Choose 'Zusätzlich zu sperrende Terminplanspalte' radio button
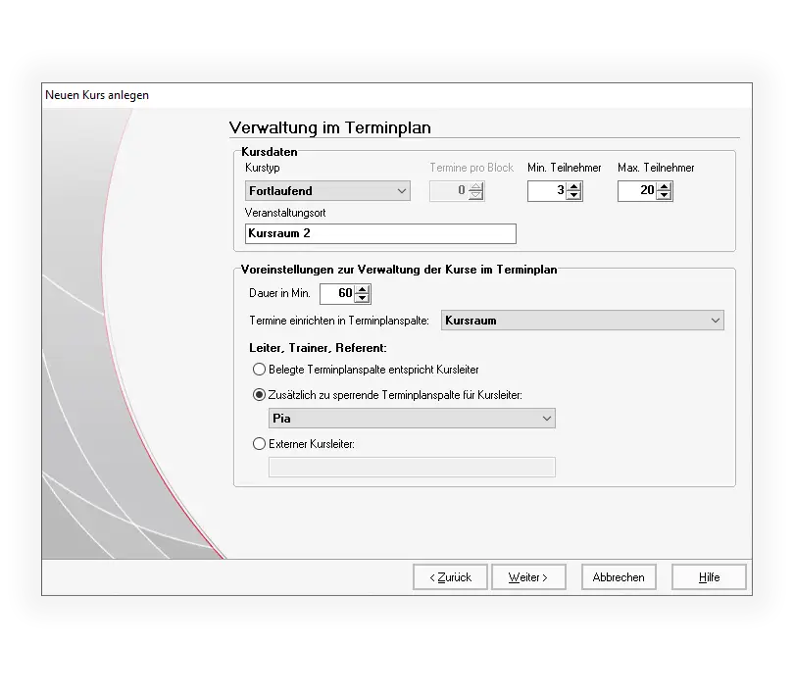794x697 pixels. [260, 395]
